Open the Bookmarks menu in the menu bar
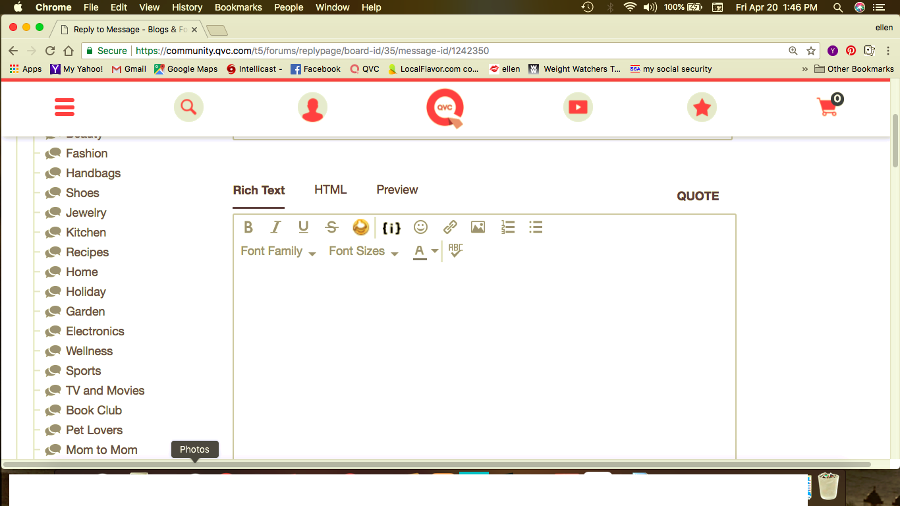 (x=238, y=7)
